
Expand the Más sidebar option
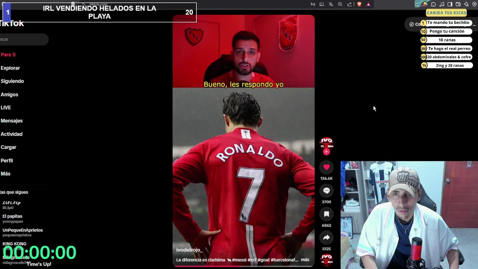click(x=6, y=174)
